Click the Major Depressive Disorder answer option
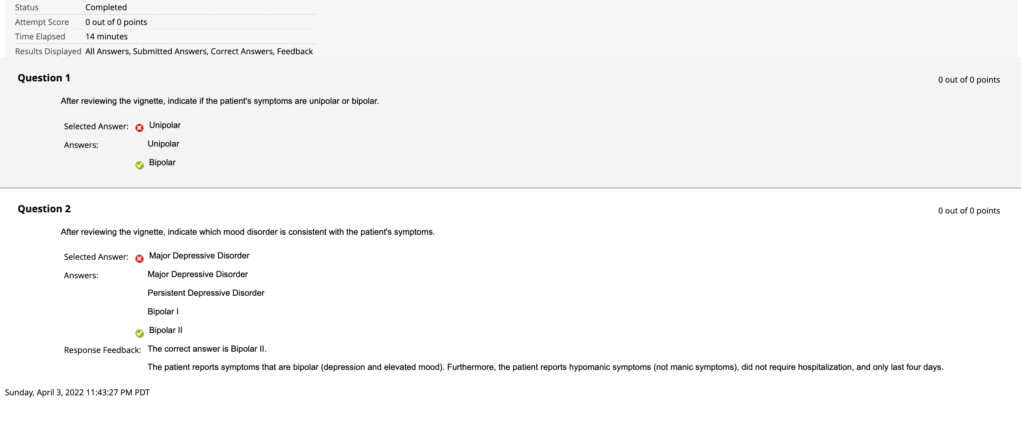Viewport: 1021px width, 422px height. tap(198, 275)
